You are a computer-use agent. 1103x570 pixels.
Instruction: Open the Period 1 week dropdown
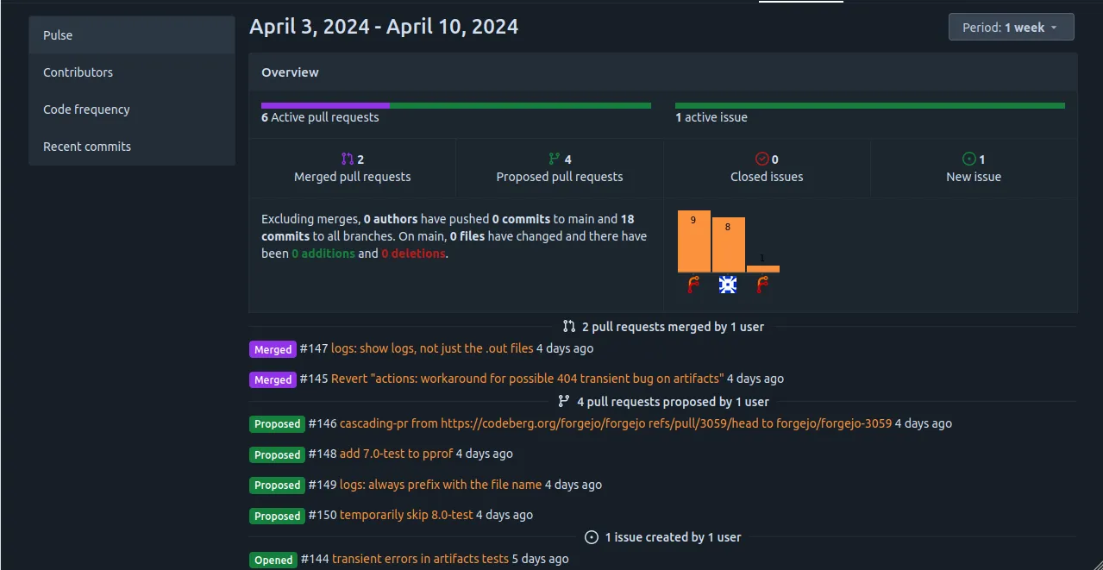point(1010,27)
